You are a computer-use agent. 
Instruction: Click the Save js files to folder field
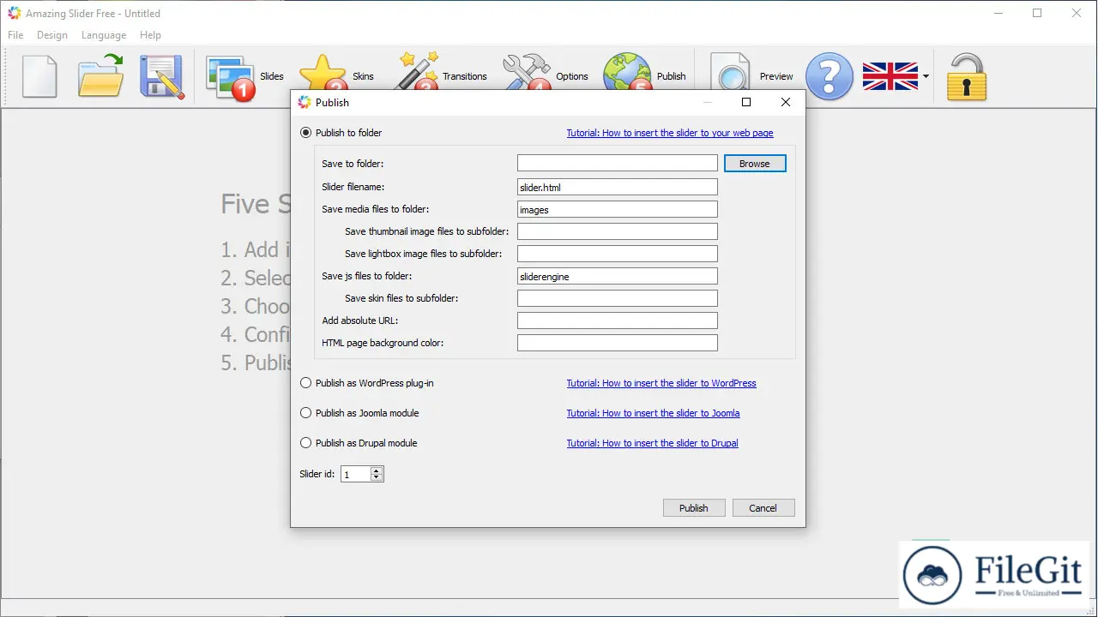coord(618,276)
